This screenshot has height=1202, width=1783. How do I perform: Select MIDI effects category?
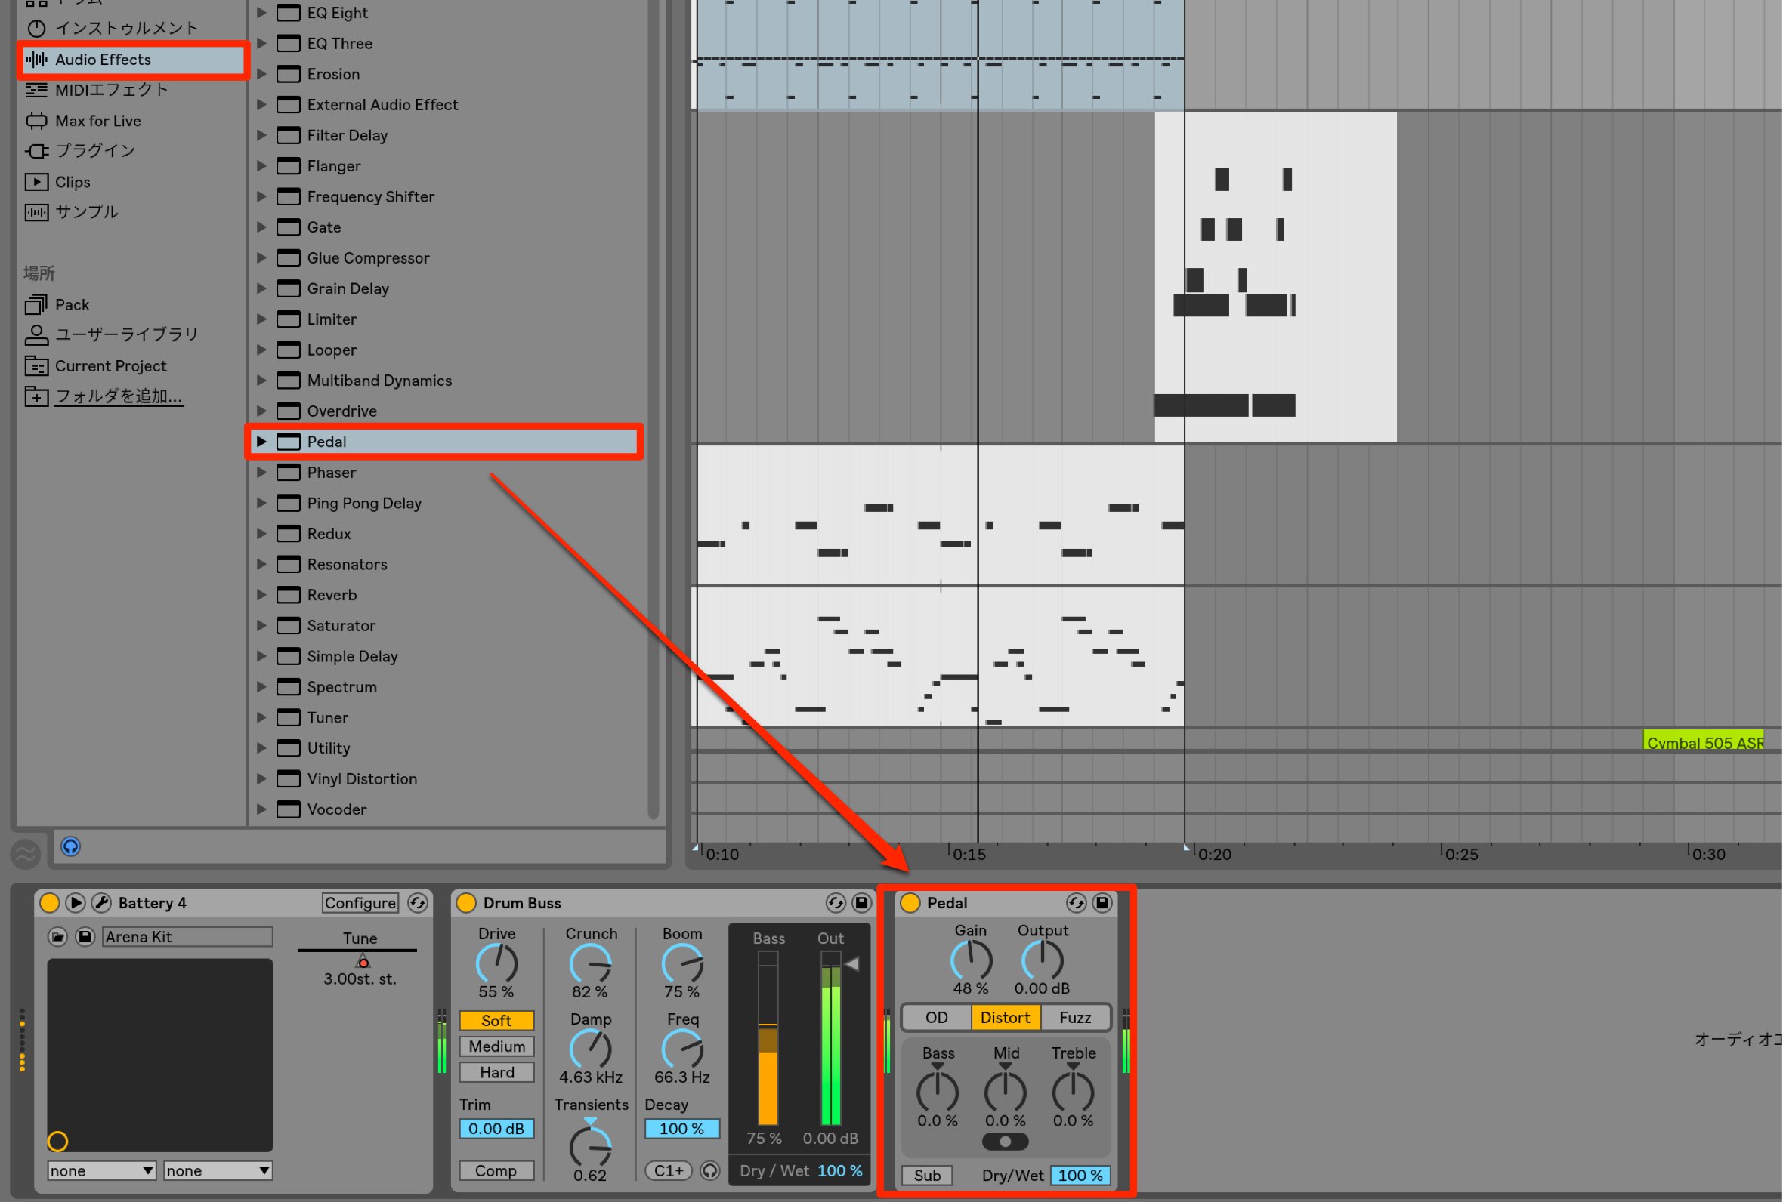(x=97, y=90)
